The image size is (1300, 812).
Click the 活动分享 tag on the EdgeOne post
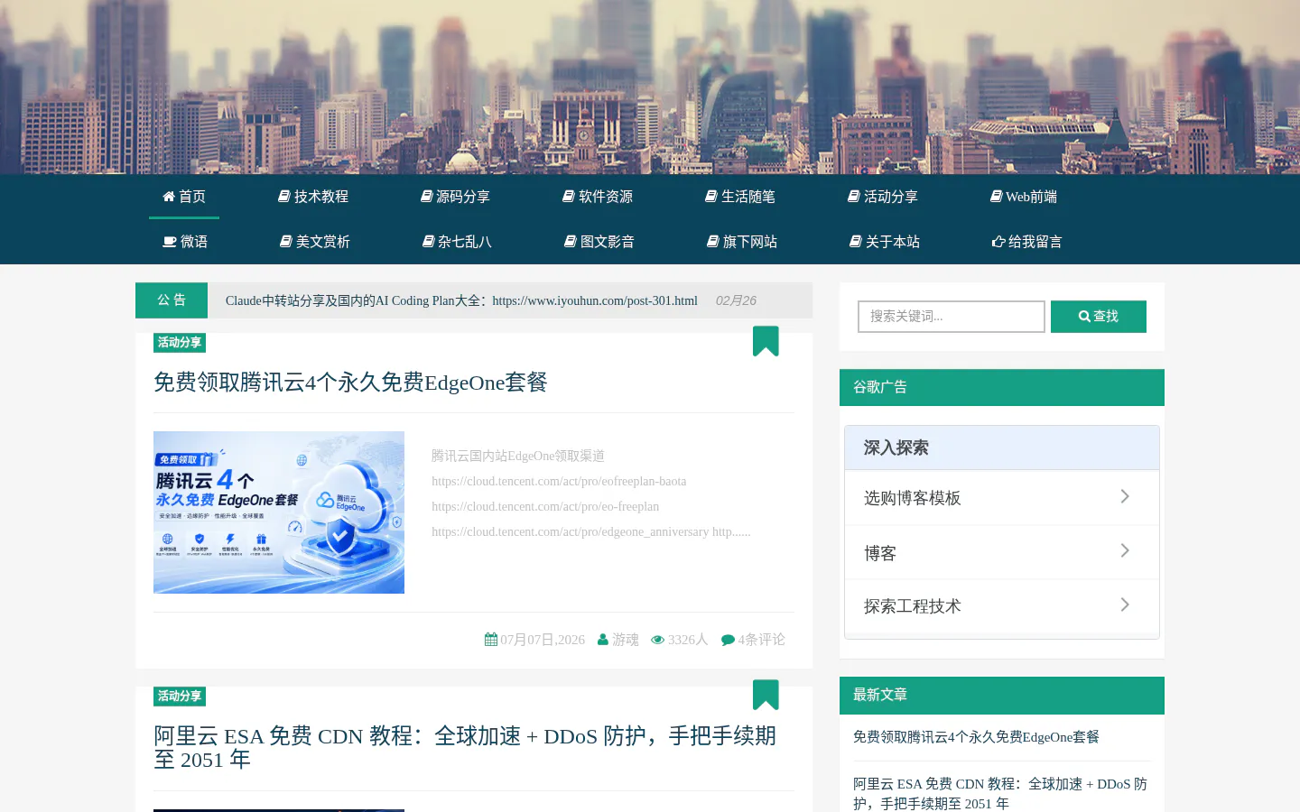coord(180,343)
